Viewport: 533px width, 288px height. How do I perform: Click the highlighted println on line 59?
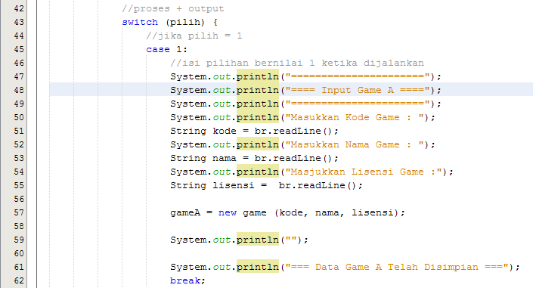coord(258,240)
